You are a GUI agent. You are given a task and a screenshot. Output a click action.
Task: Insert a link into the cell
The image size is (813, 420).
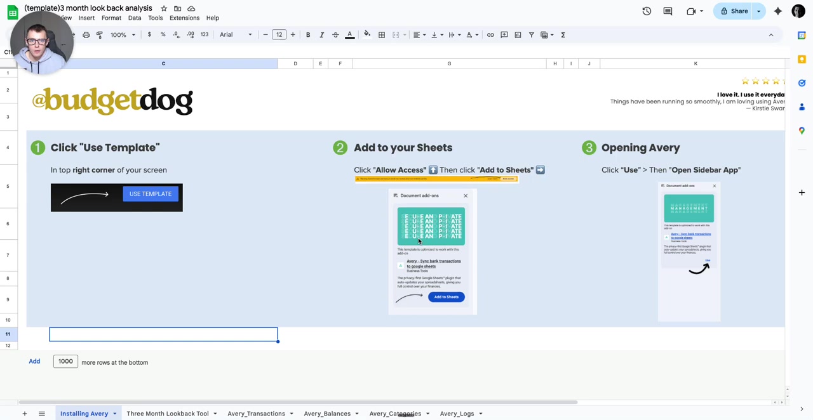490,34
